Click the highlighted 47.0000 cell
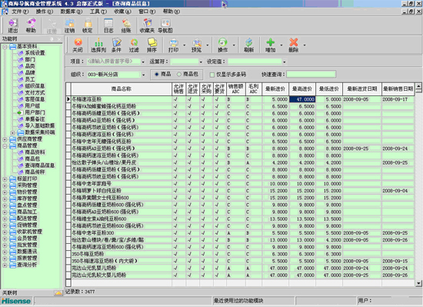 click(302, 99)
